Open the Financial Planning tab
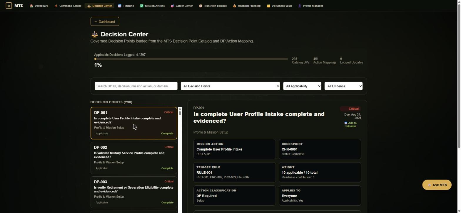 coord(247,6)
